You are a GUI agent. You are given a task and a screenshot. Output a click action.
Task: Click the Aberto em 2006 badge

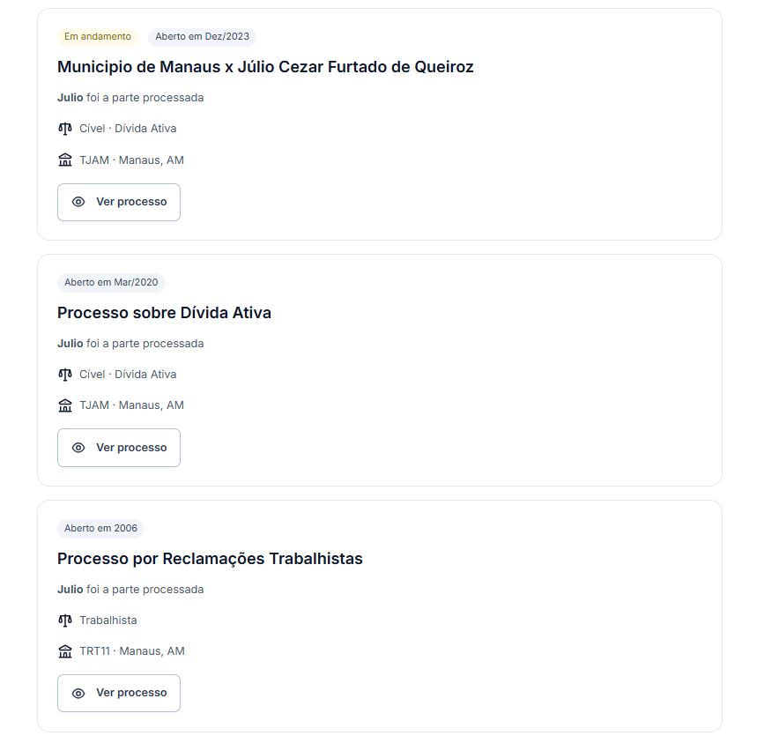click(x=100, y=529)
